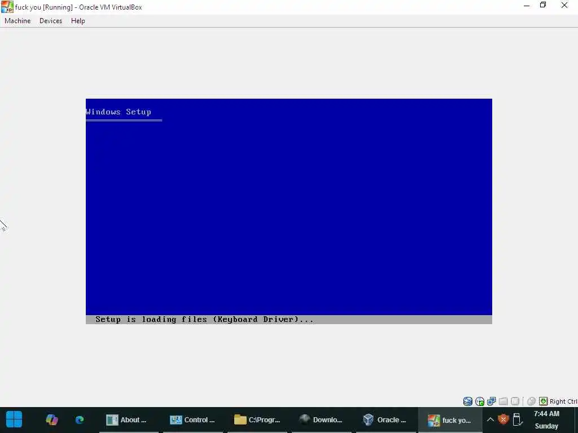Switch to the Downlo... taskbar window

tap(321, 419)
